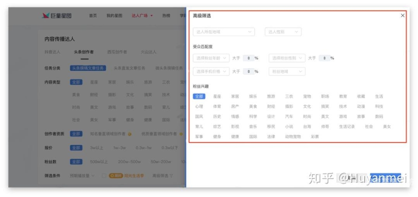Click the funnel icon next to 高级筛选
This screenshot has width=418, height=197.
pos(171,176)
